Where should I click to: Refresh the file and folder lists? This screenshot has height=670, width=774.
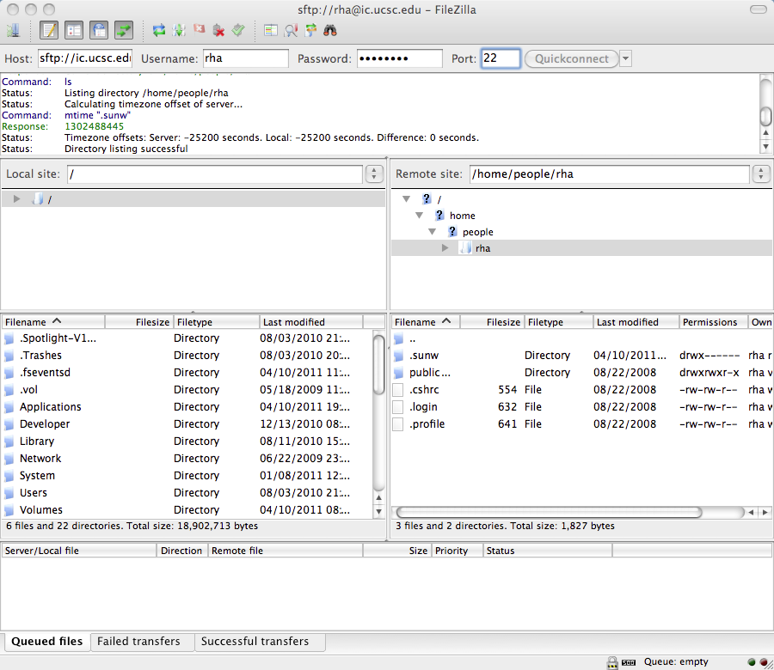pos(159,31)
